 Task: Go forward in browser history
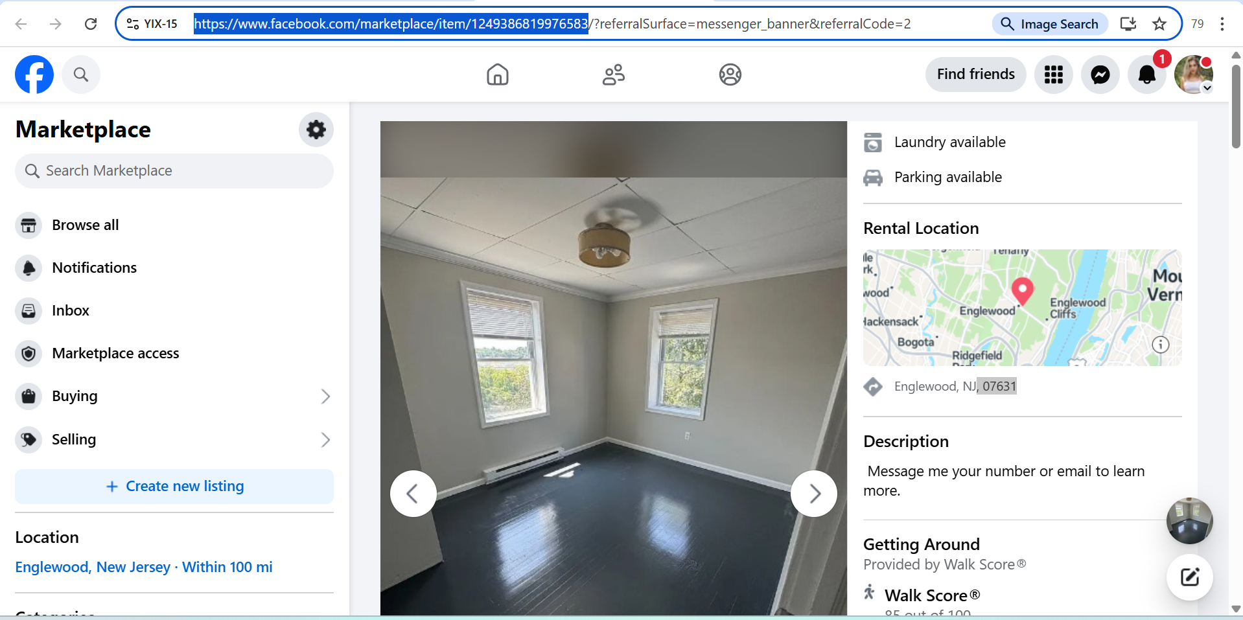pyautogui.click(x=56, y=24)
